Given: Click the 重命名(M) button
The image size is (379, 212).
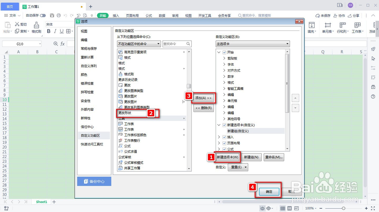Looking at the screenshot, I should coord(274,157).
